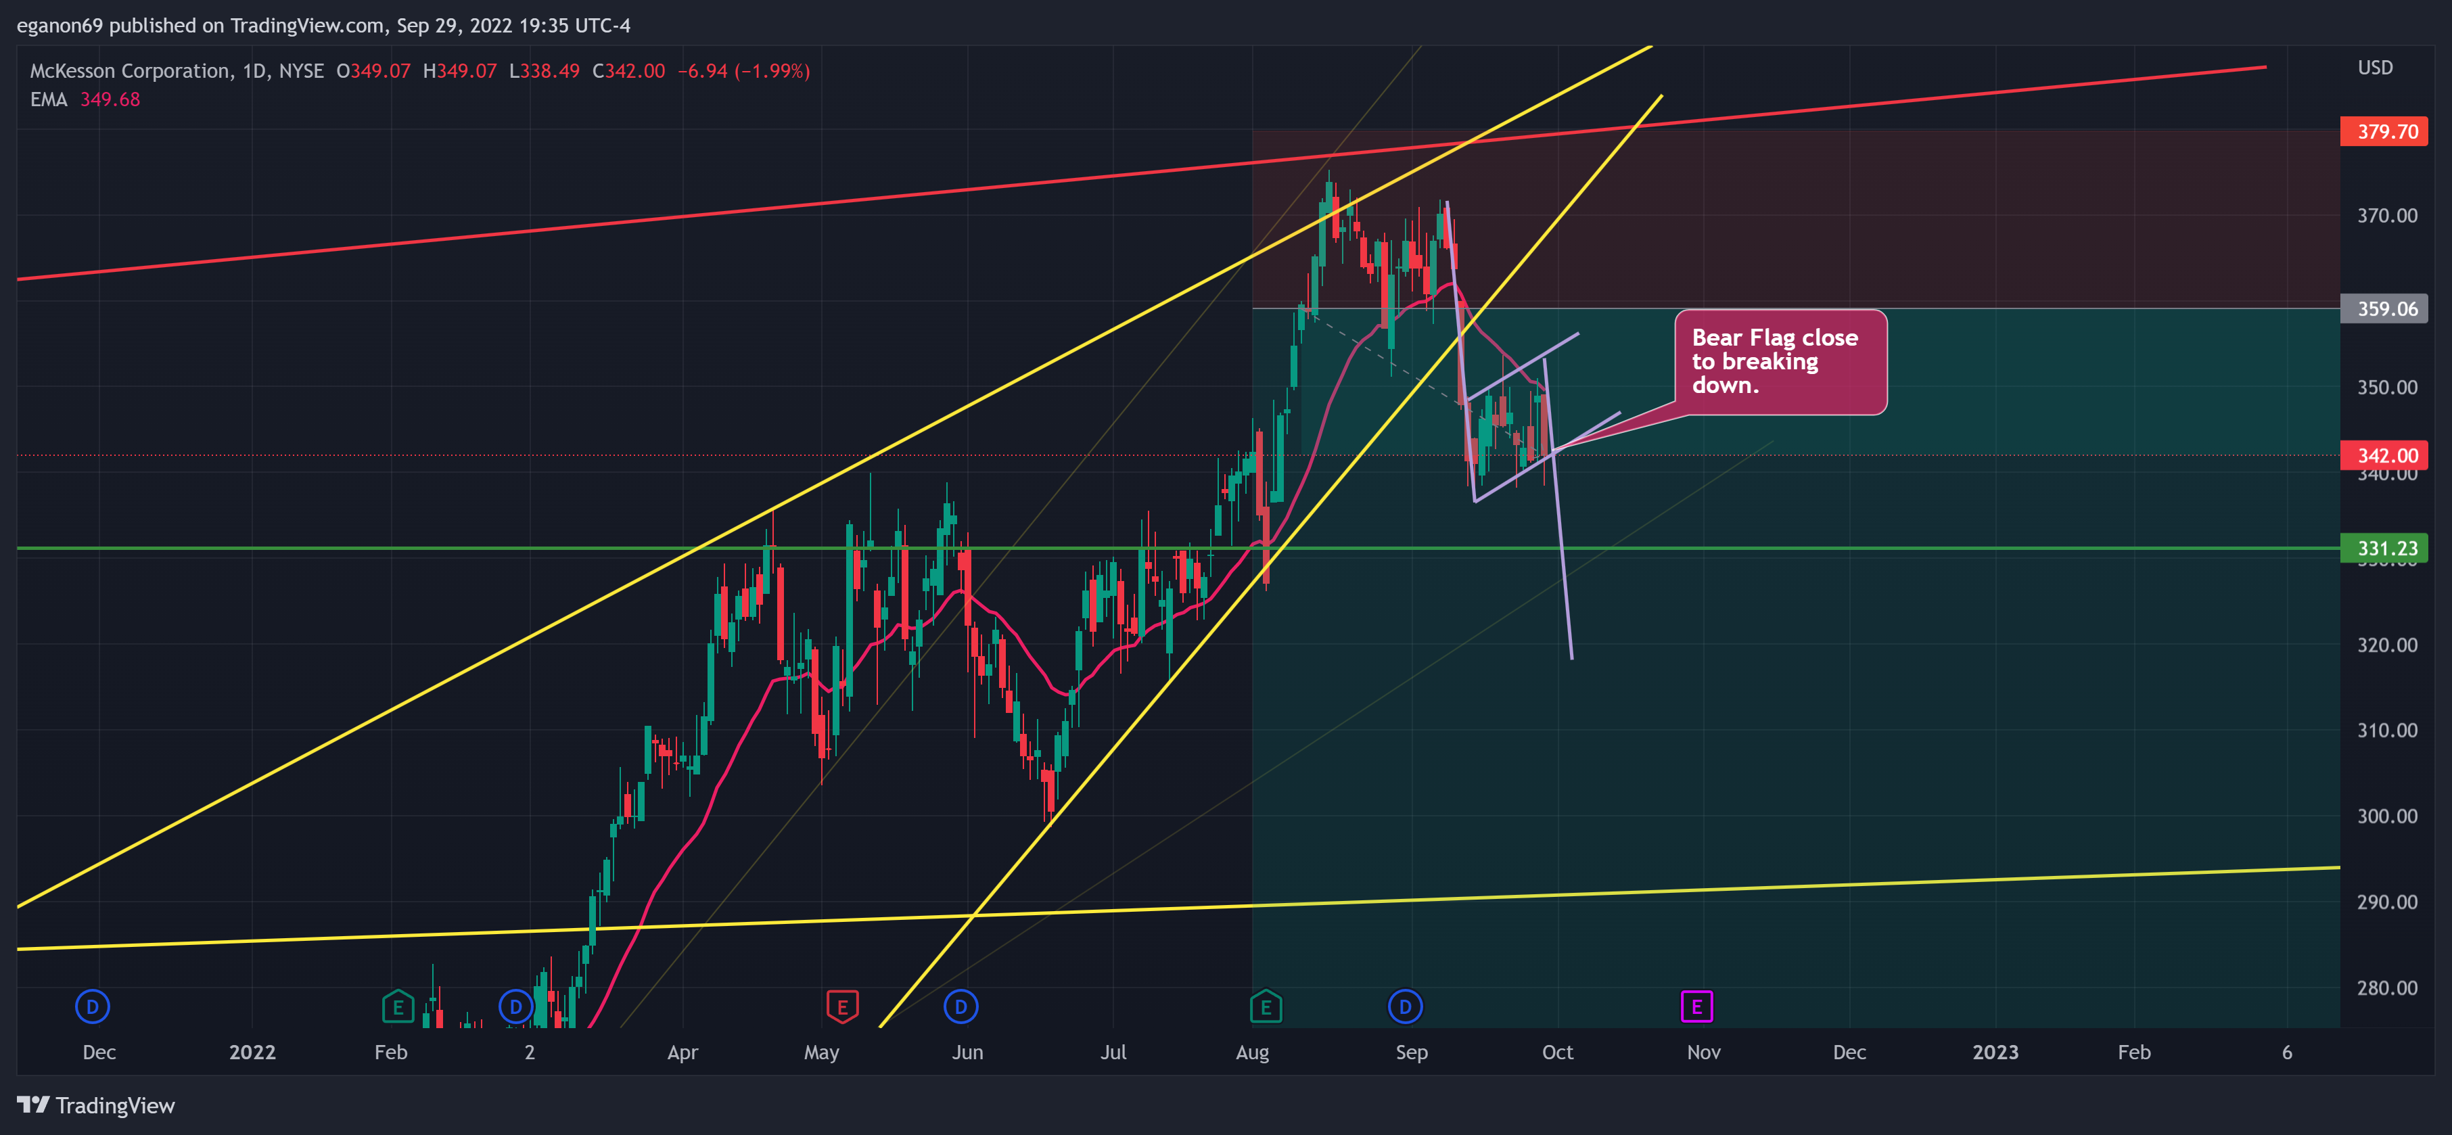Image resolution: width=2452 pixels, height=1135 pixels.
Task: Click the 331.23 green price label
Action: click(x=2384, y=549)
